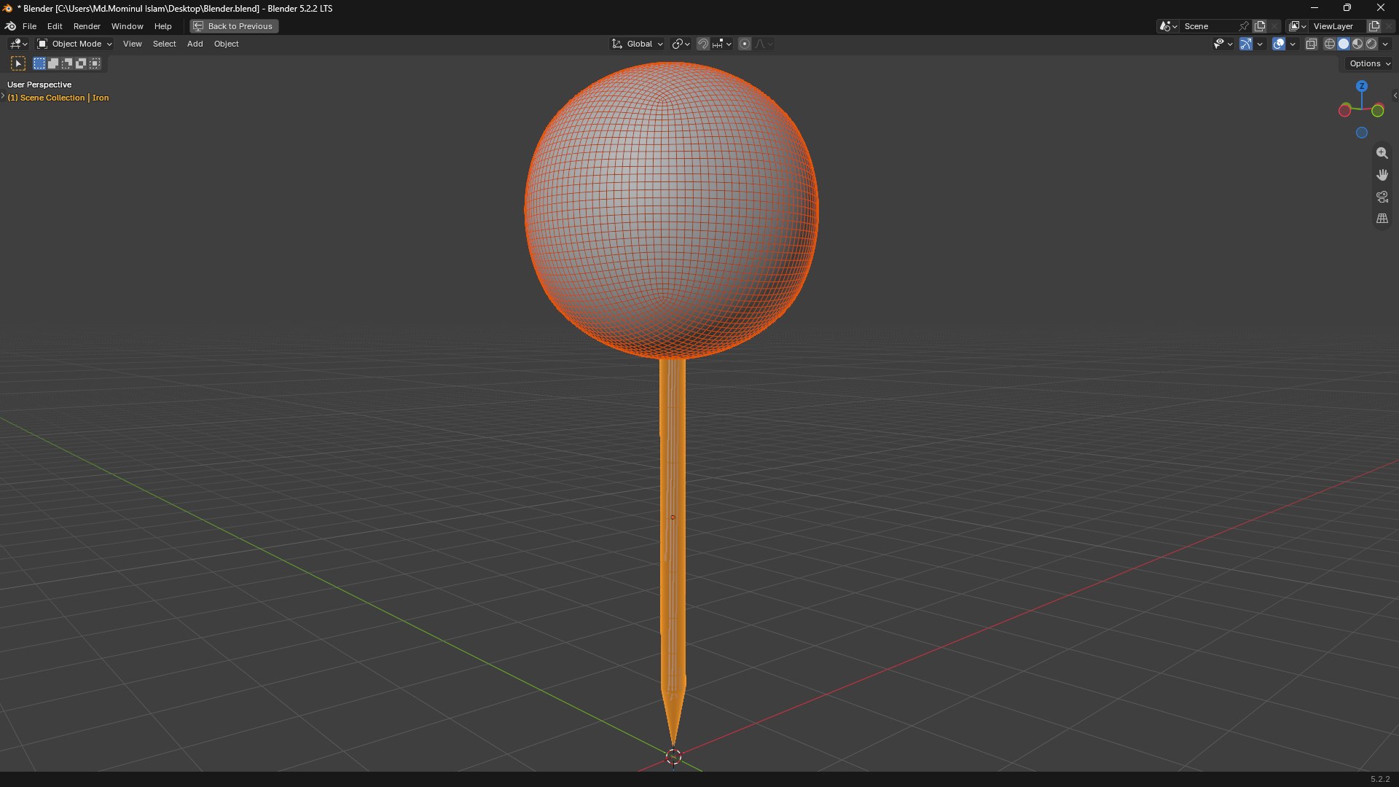Open the Global transform orientation dropdown

pyautogui.click(x=638, y=44)
